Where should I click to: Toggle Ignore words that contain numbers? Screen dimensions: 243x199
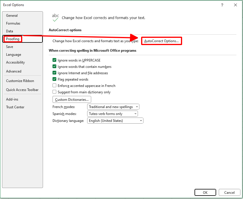54,66
